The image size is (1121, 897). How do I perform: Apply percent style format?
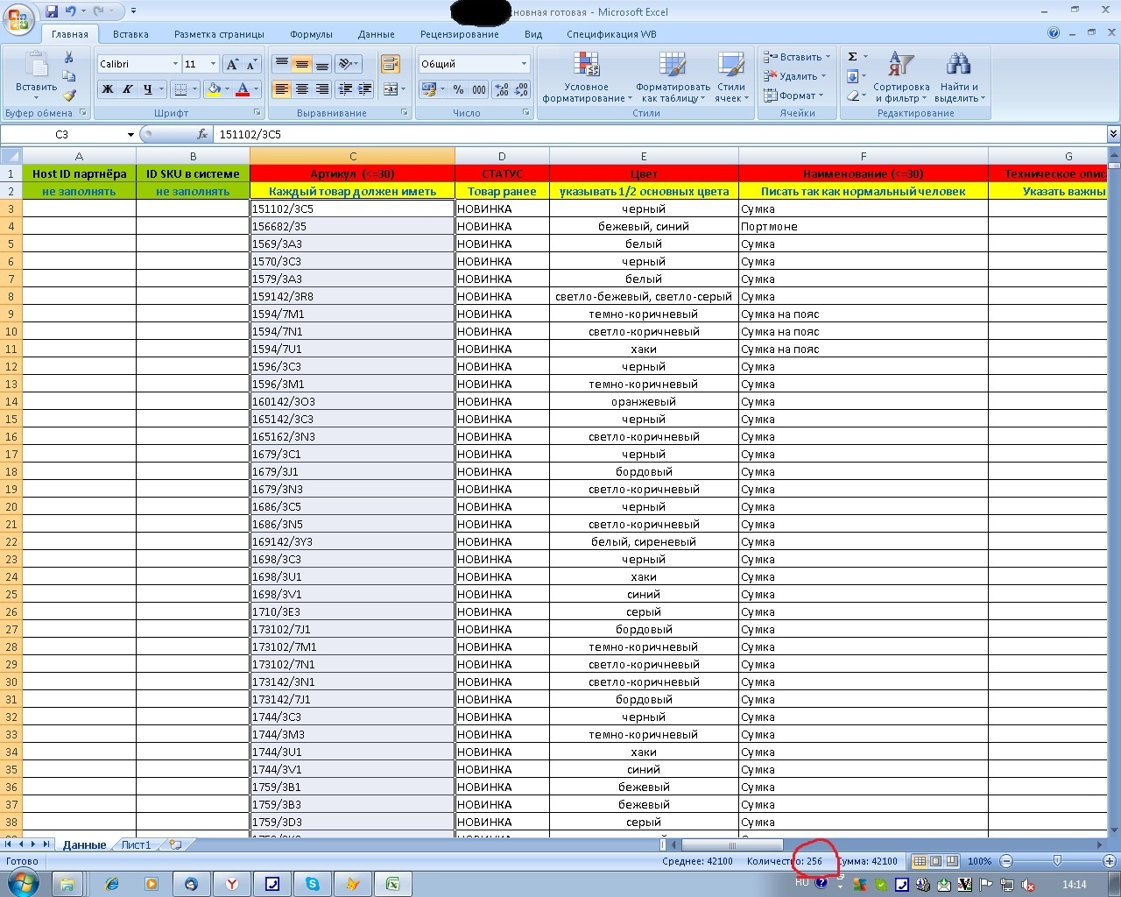[458, 89]
